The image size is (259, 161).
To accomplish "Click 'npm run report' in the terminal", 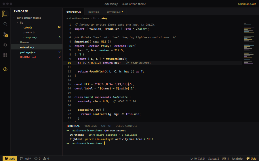I will point(115,131).
